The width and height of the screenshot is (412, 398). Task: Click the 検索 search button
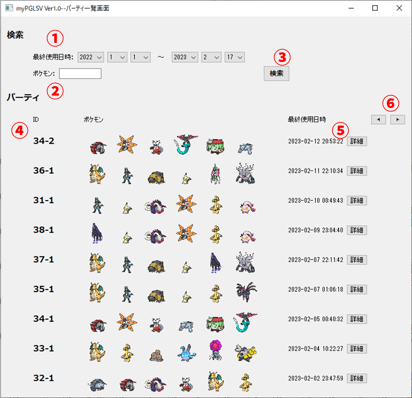(x=277, y=73)
